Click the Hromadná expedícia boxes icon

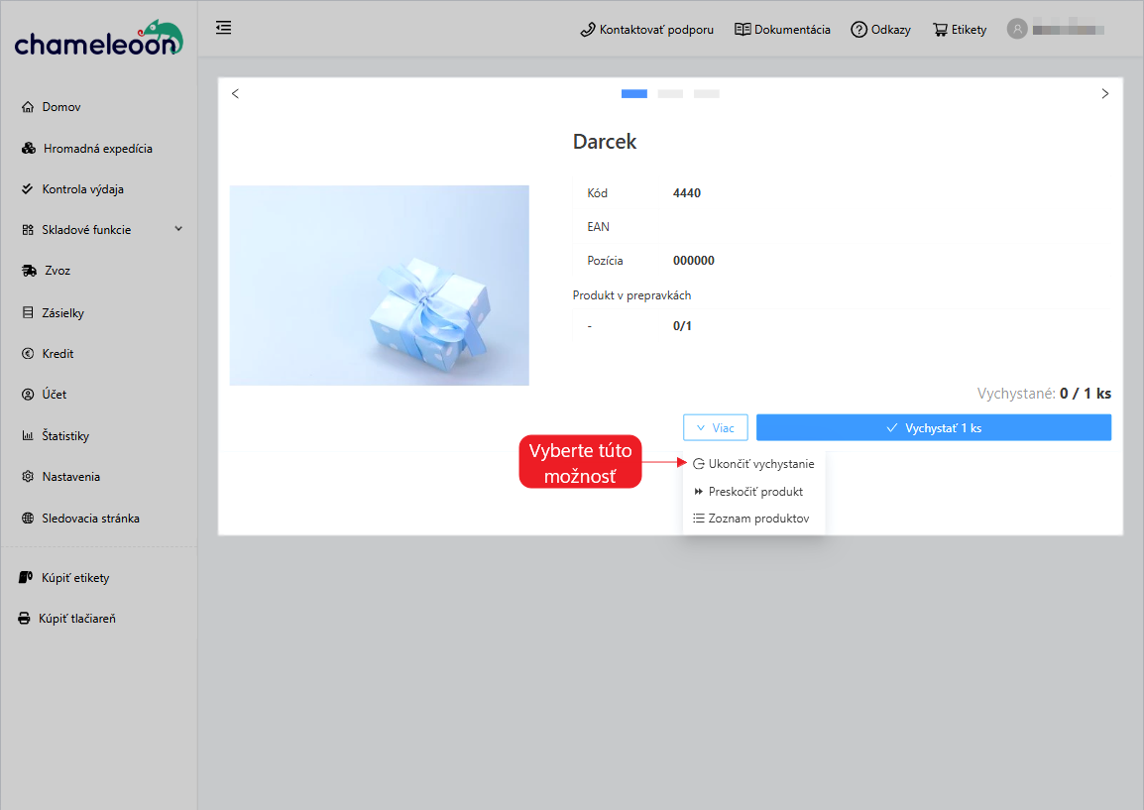pyautogui.click(x=29, y=149)
